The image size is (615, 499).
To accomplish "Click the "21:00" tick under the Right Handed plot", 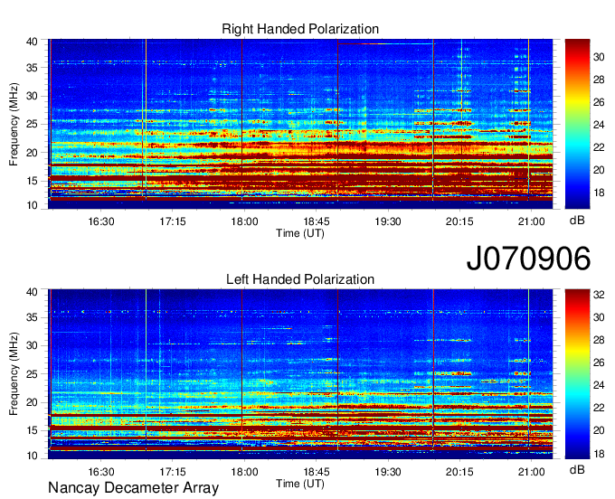I will pyautogui.click(x=531, y=221).
